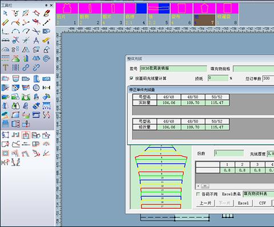Select pattern piece thumbnail number 1
This screenshot has height=227, width=274.
point(67,14)
